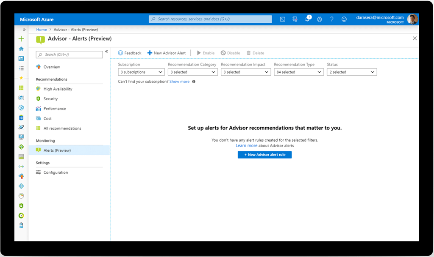
Task: Click the Microsoft Azure logo text
Action: pos(37,19)
